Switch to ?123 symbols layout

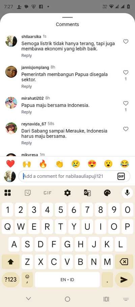pyautogui.click(x=10, y=279)
